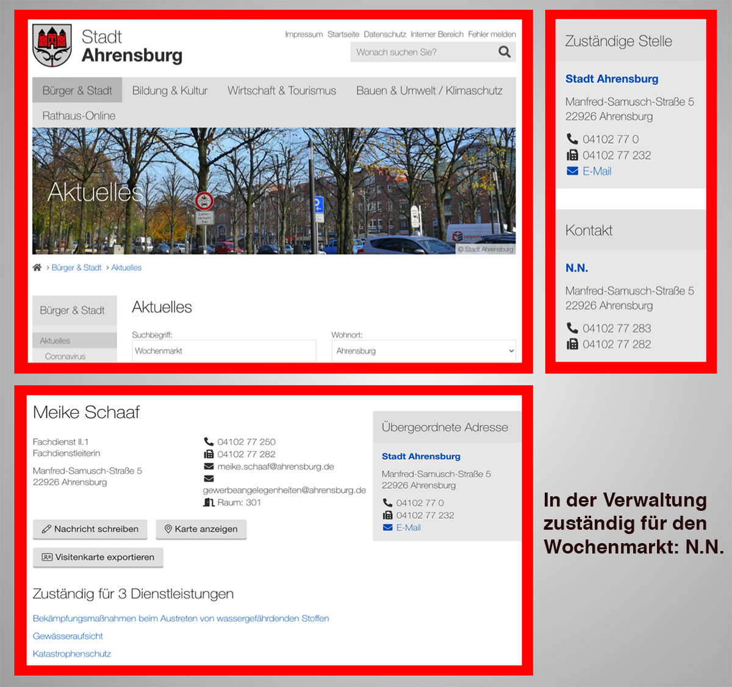The image size is (732, 687).
Task: Open the Gewässeraufsicht service link
Action: coord(68,636)
